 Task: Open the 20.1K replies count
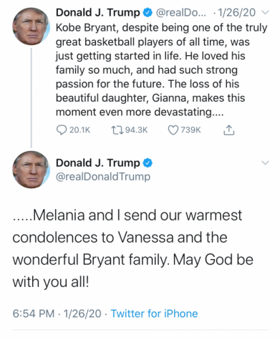coord(79,130)
